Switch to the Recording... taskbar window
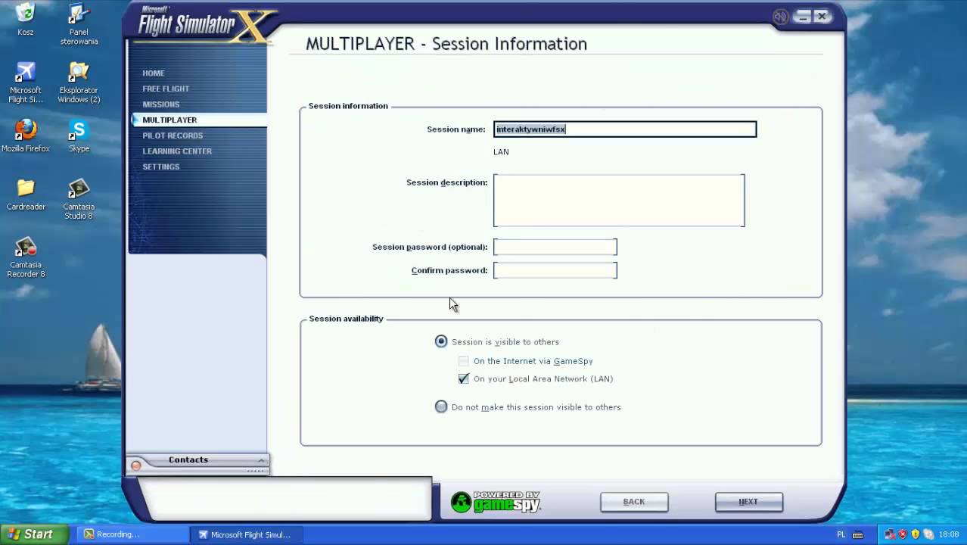967x545 pixels. 132,534
